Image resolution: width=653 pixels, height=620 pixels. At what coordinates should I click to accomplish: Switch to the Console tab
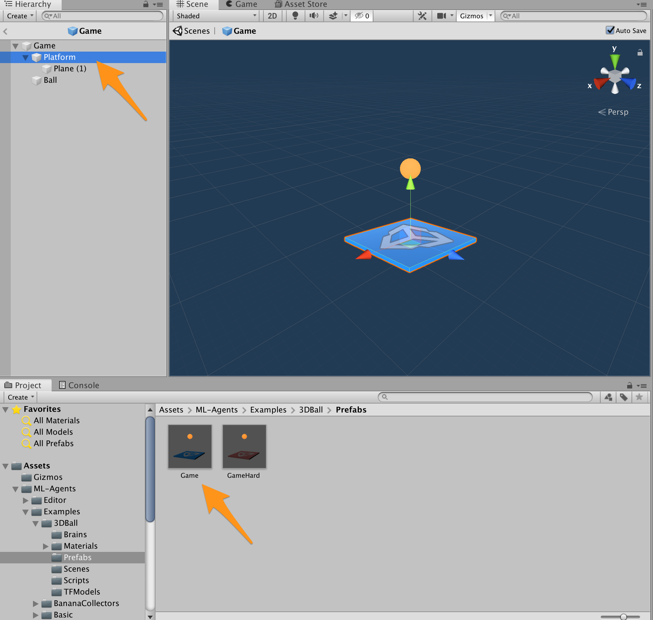coord(79,385)
